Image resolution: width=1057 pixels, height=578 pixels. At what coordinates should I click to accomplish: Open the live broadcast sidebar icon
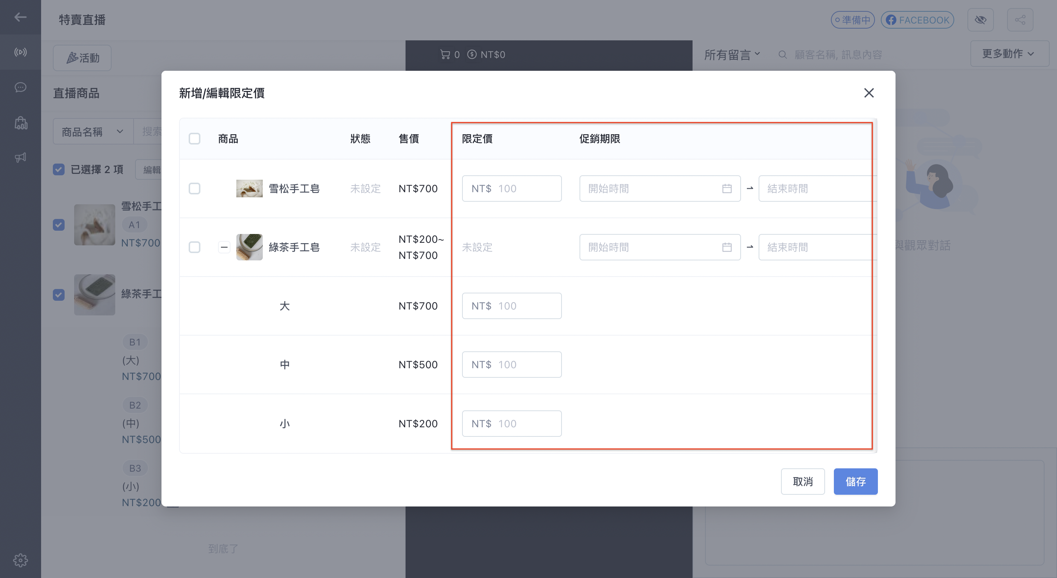tap(20, 52)
